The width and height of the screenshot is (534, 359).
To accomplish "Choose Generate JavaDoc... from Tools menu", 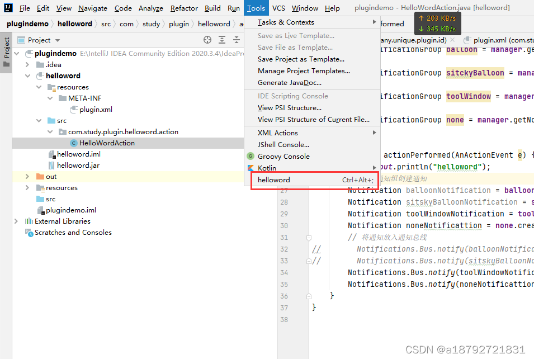I will (312, 83).
